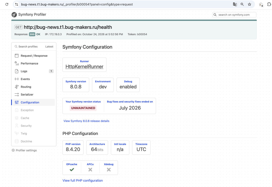This screenshot has width=272, height=187.
Task: Open the Routing panel
Action: click(34, 87)
